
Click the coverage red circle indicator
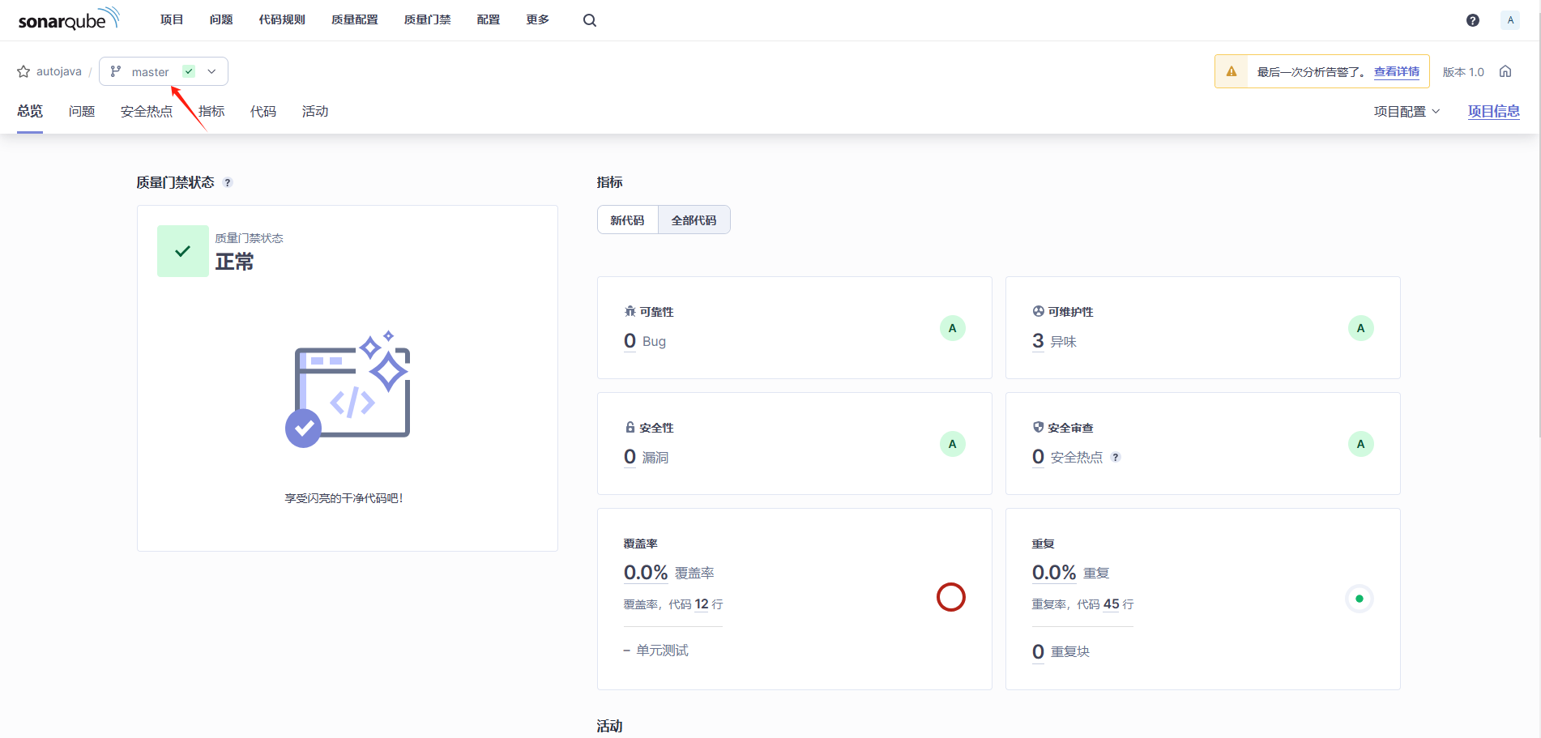(x=951, y=597)
